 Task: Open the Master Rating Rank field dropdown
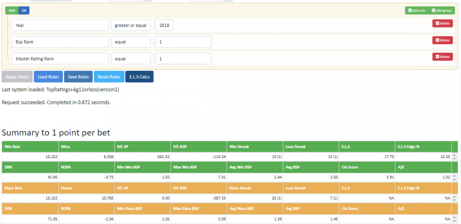pos(60,59)
